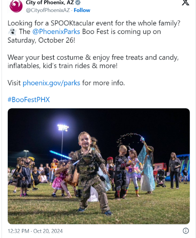Screen dimensions: 196x238
Task: Follow the City of Phoenix account
Action: [x=82, y=10]
